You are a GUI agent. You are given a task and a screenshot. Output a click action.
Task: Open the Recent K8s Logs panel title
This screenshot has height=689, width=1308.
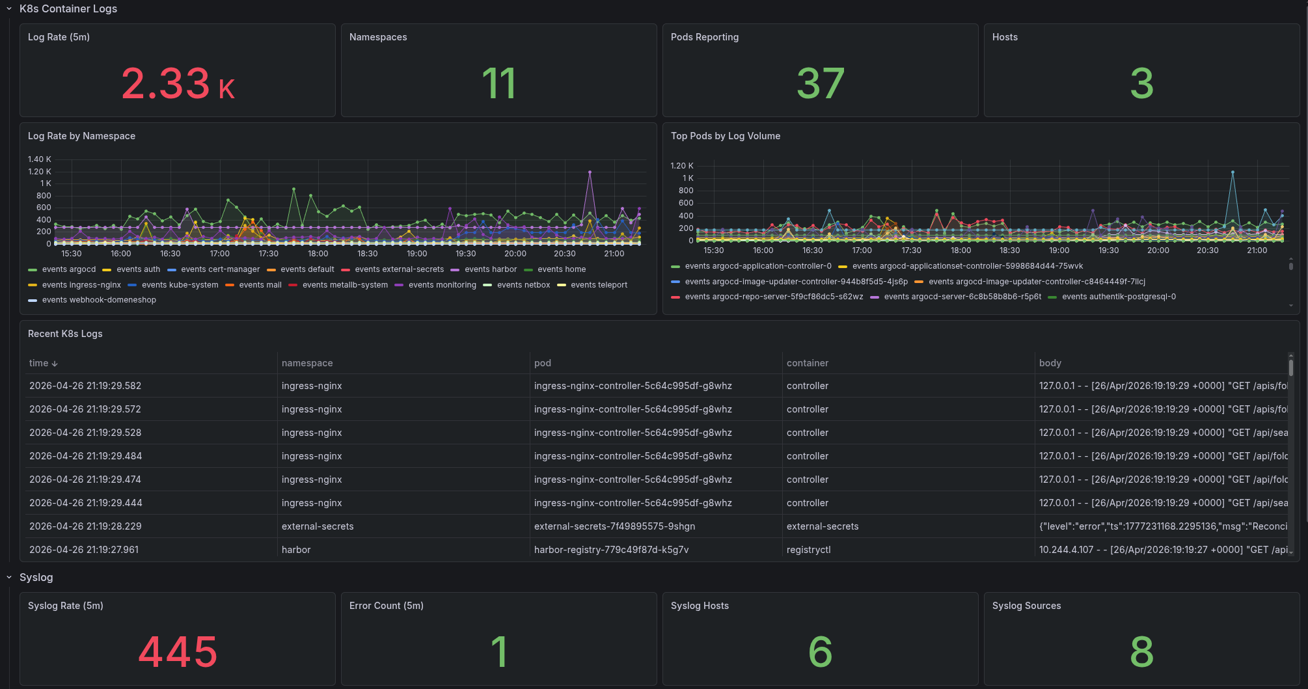pyautogui.click(x=64, y=333)
